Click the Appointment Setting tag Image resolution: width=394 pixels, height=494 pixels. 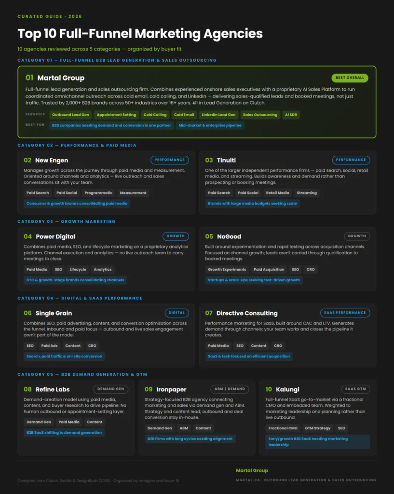116,115
